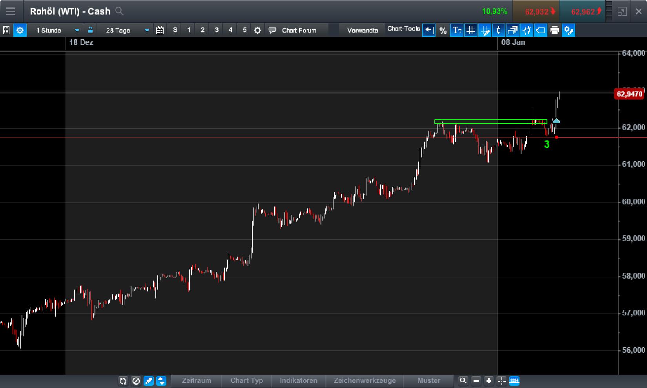This screenshot has height=388, width=647.
Task: Click the Verwandte button
Action: [362, 29]
